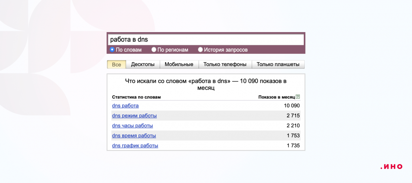Select the "По словам" radio button
This screenshot has width=412, height=183.
112,50
